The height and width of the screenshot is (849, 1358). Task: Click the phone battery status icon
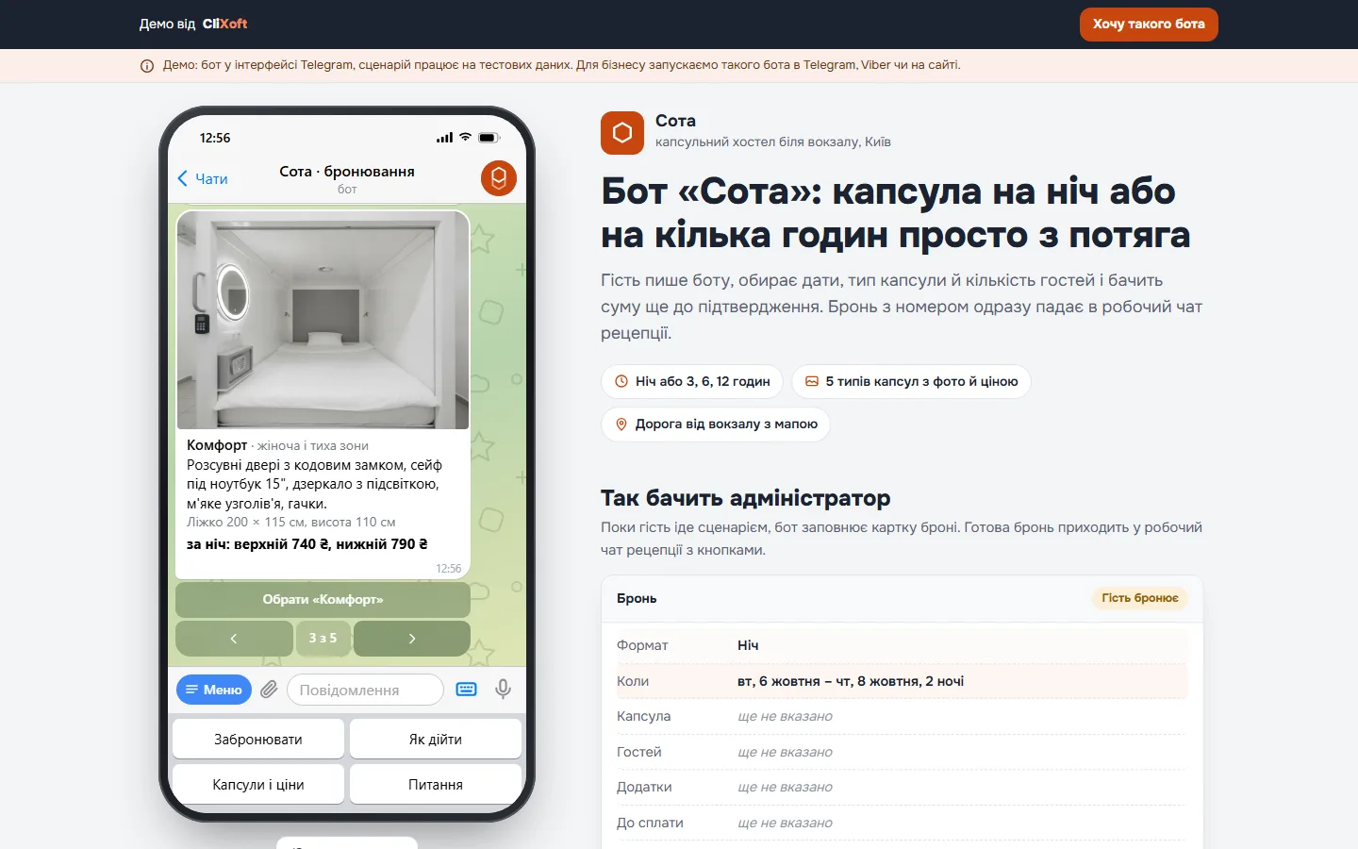coord(489,138)
